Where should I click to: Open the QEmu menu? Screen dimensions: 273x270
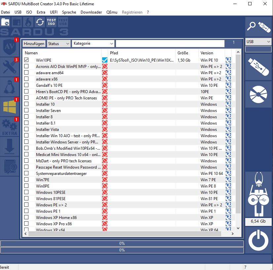click(x=112, y=12)
